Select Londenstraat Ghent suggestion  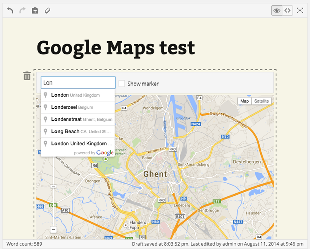coord(77,119)
